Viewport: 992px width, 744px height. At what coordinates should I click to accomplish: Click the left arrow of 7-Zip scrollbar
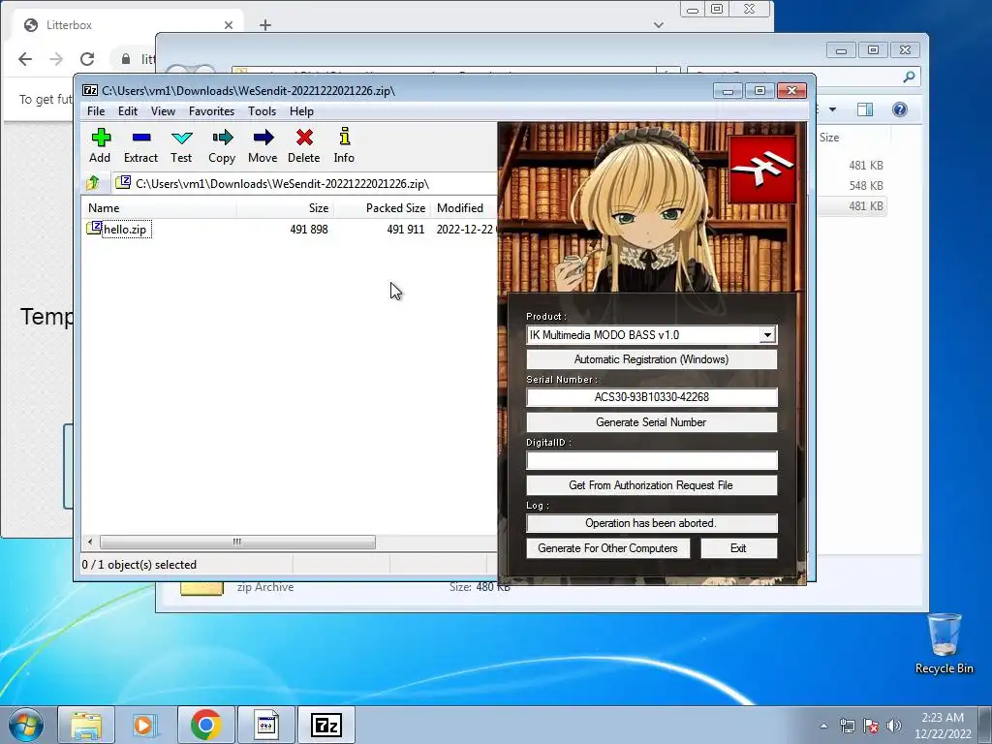tap(90, 542)
